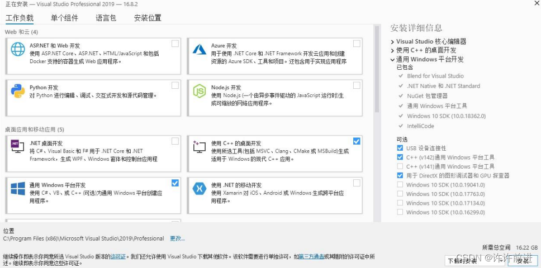541x268 pixels.
Task: Click the NuGet 包管理器 included item
Action: 427,96
